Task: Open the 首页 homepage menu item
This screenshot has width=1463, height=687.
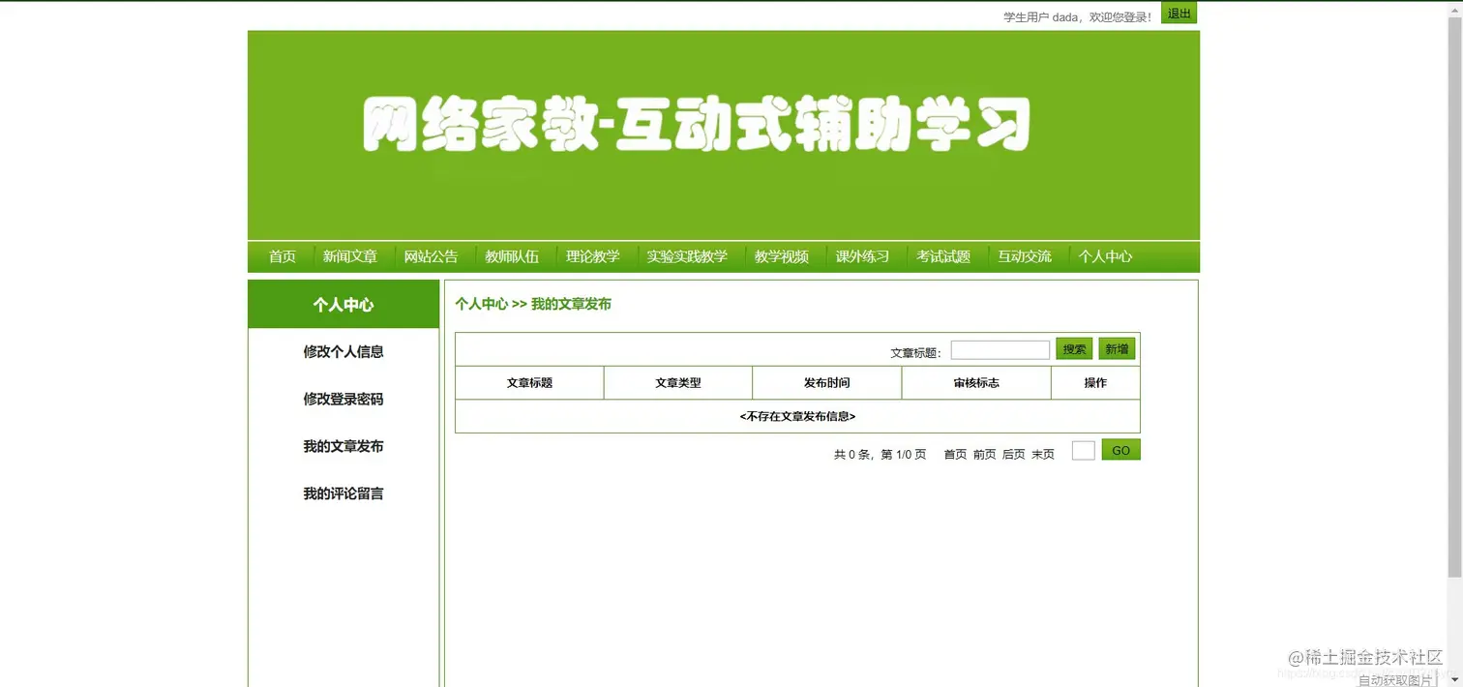Action: 282,256
